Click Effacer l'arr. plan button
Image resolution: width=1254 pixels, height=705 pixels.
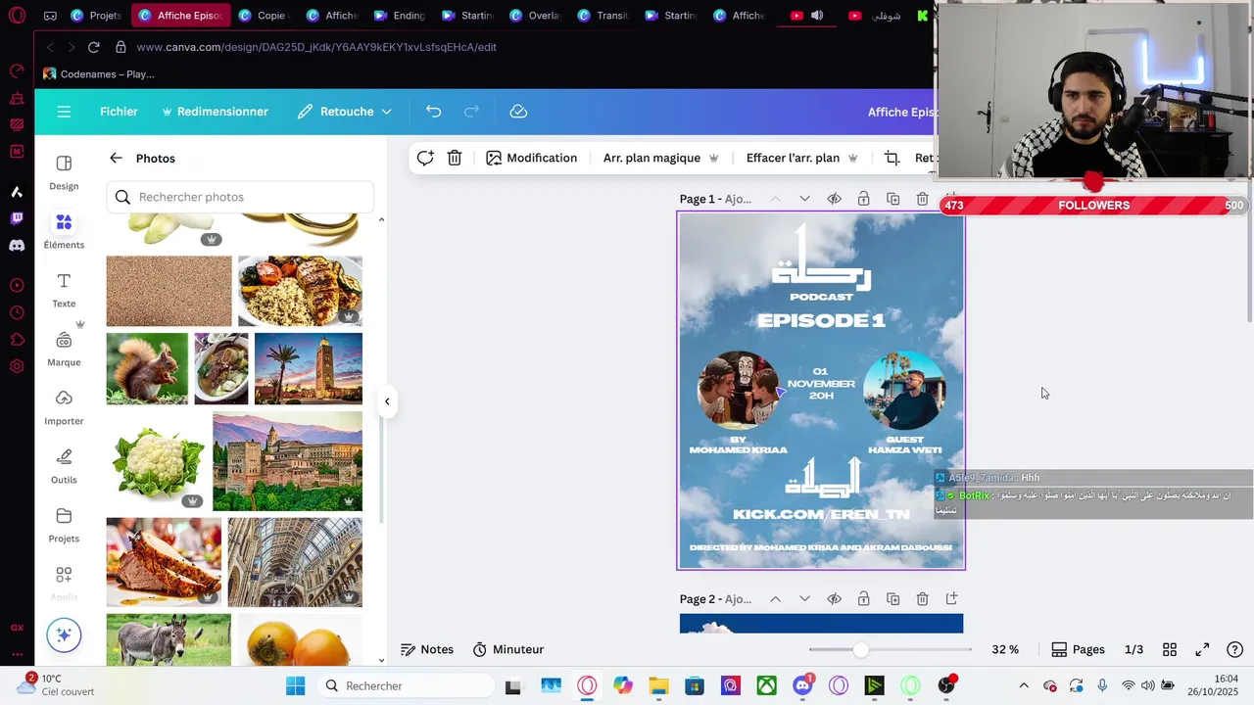pos(802,158)
